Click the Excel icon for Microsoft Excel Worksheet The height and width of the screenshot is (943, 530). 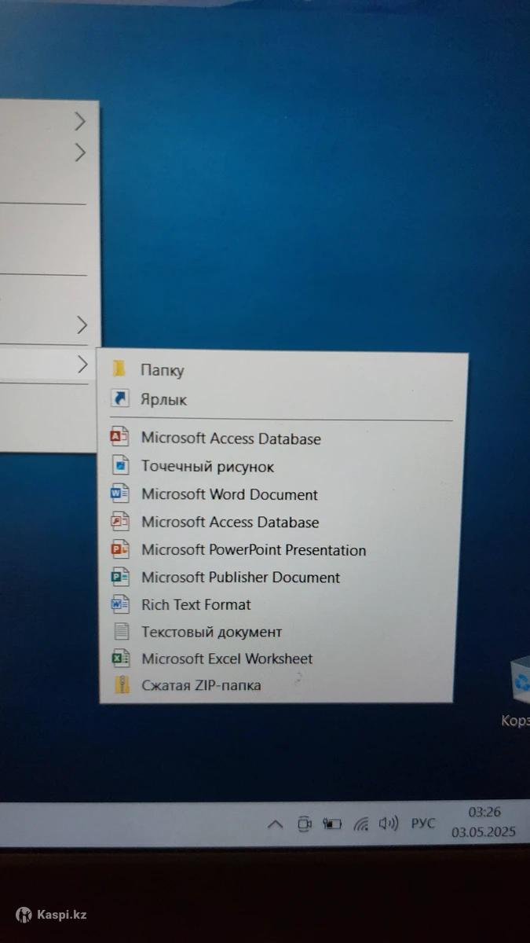tap(120, 659)
